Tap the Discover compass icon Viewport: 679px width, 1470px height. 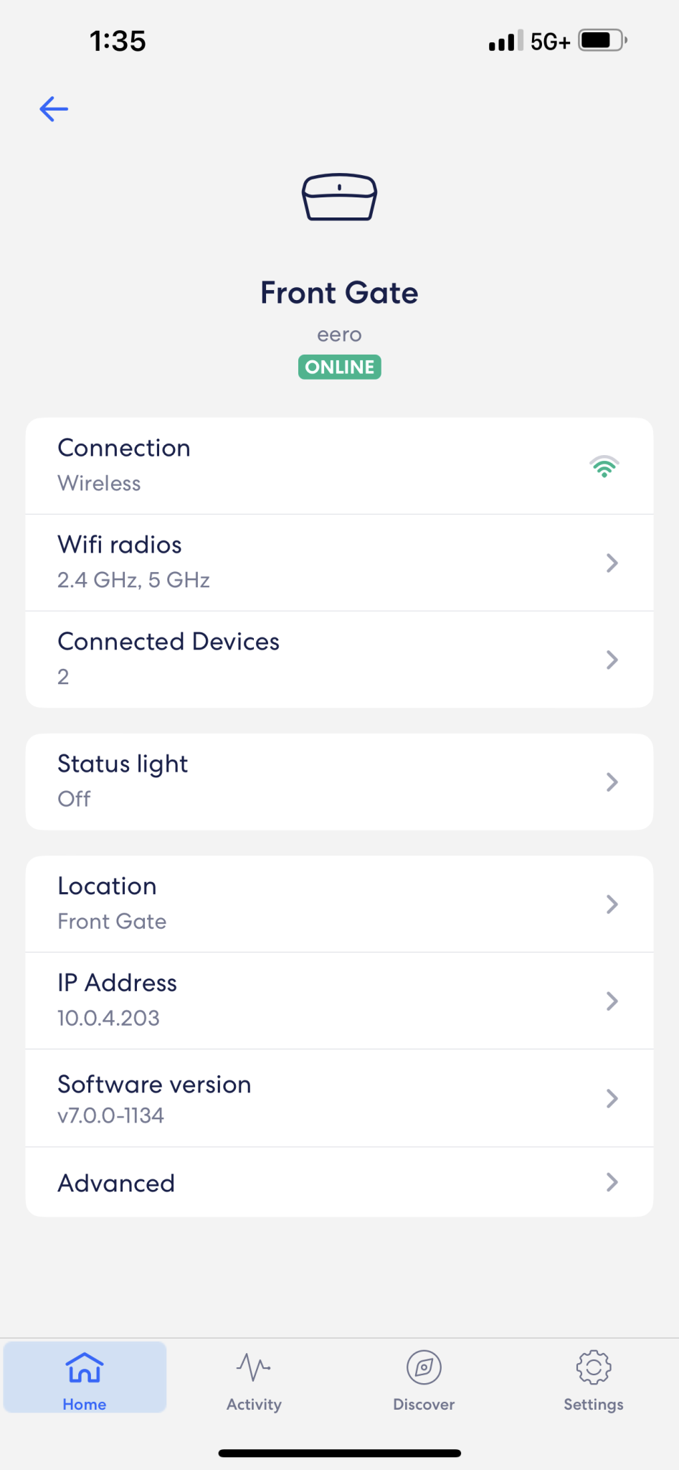click(x=424, y=1367)
